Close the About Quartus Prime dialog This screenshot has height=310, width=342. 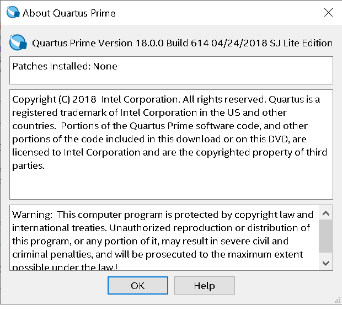[328, 13]
